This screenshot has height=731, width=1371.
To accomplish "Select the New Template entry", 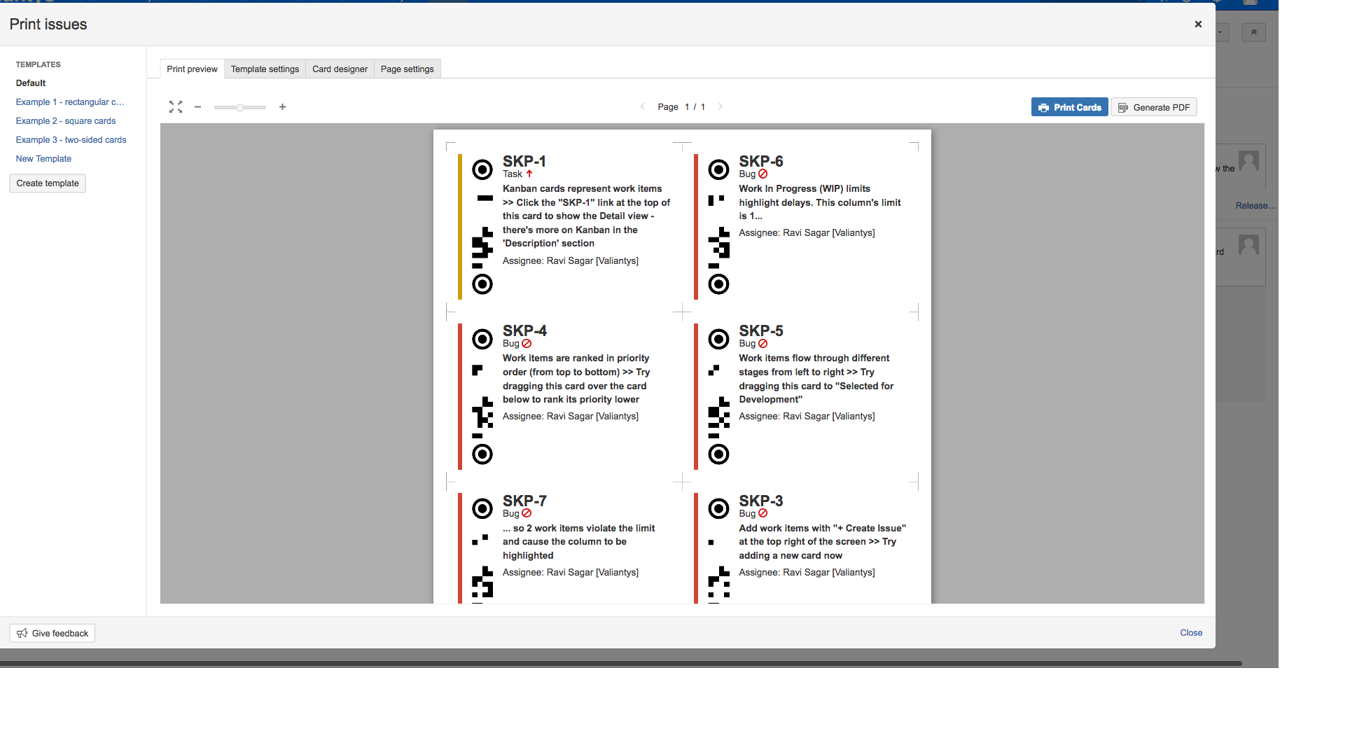I will (x=43, y=158).
